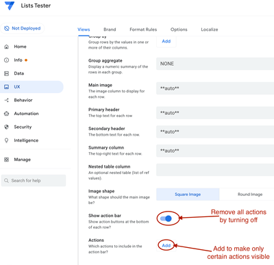Open the Primary header dropdown

(215, 113)
